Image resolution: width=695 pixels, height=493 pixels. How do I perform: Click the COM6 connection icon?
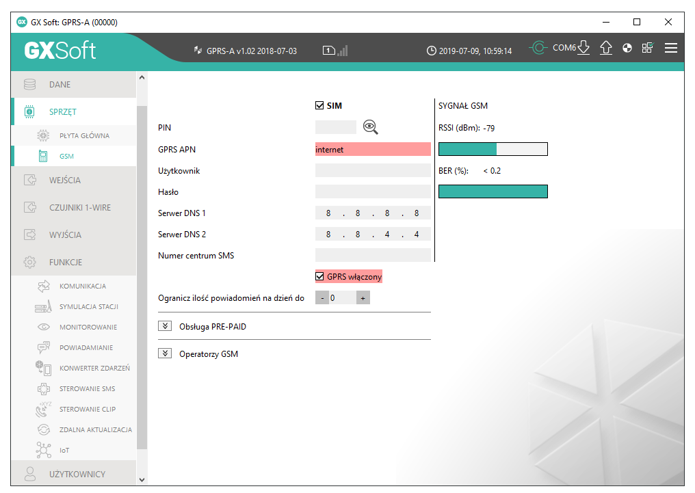click(x=539, y=48)
